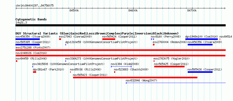
Task: Select the red esv2760004 loss marker
Action: pos(154,45)
